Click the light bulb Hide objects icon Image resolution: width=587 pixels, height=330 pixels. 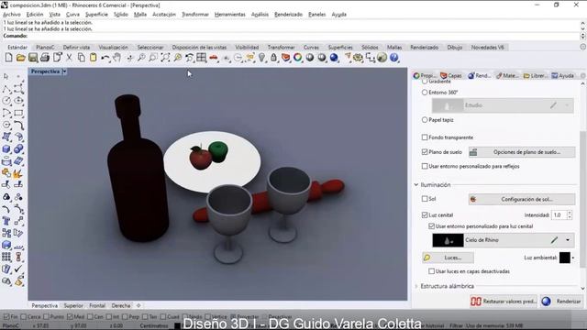click(261, 58)
